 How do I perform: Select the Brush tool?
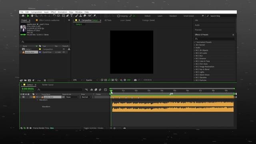point(76,16)
